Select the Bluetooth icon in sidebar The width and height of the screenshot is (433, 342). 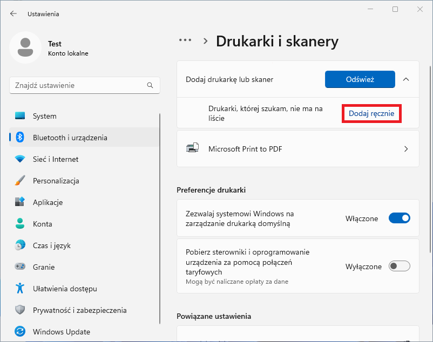click(x=20, y=138)
